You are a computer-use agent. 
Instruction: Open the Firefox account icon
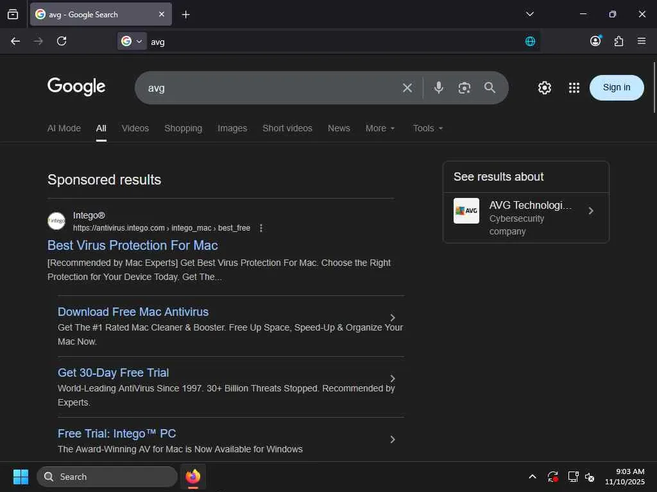[595, 41]
